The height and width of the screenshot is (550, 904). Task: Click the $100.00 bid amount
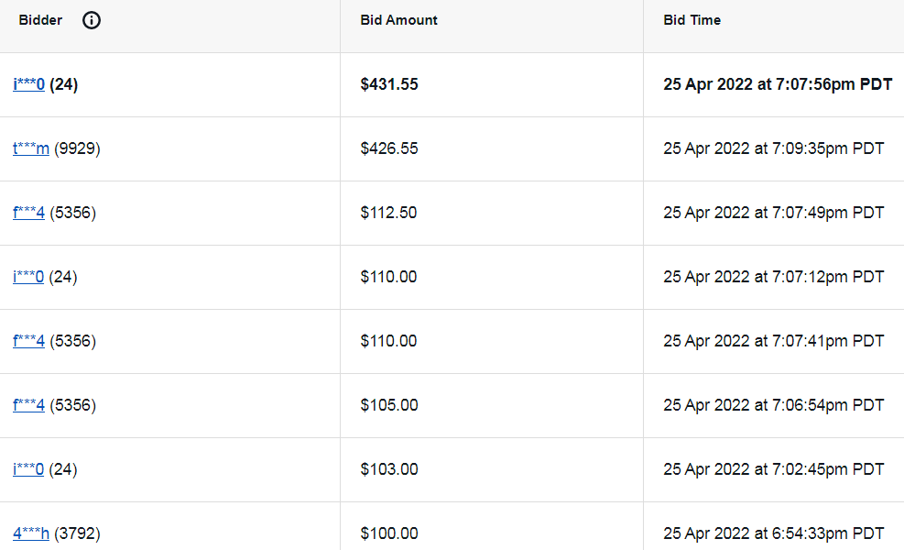pos(389,533)
